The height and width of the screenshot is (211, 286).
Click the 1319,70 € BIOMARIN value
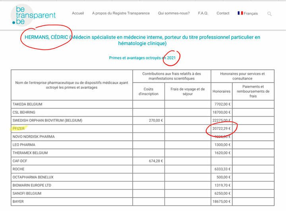point(222,185)
